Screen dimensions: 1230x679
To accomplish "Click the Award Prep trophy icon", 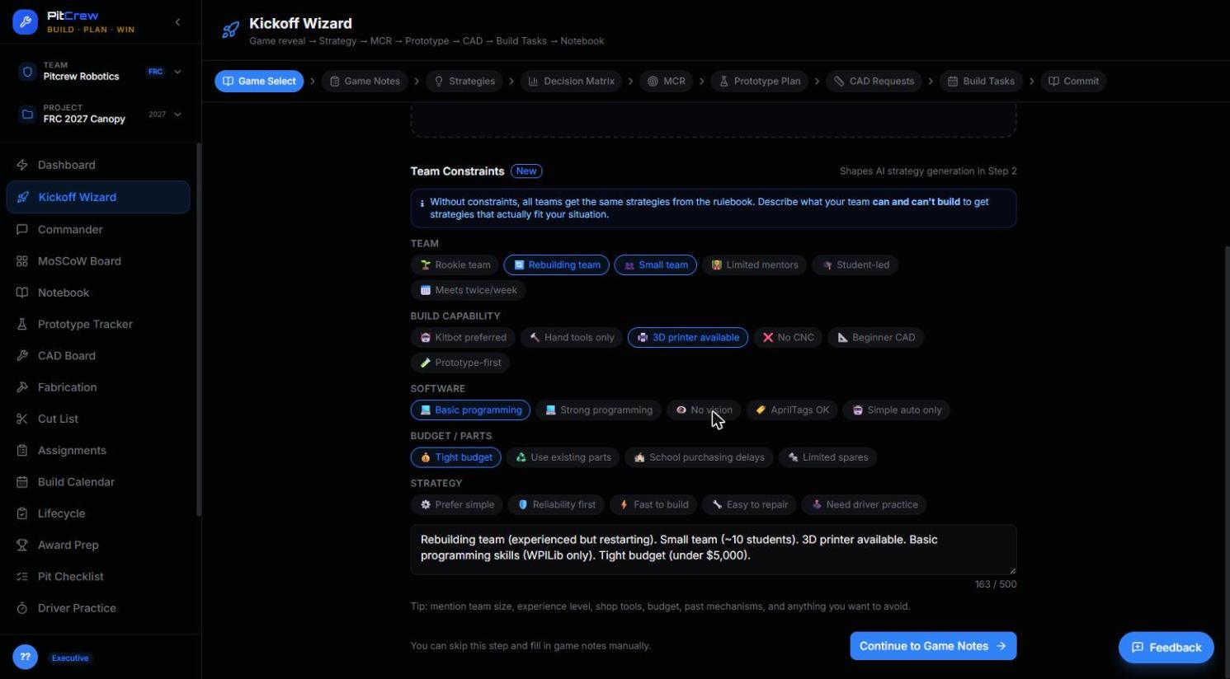I will tap(22, 545).
